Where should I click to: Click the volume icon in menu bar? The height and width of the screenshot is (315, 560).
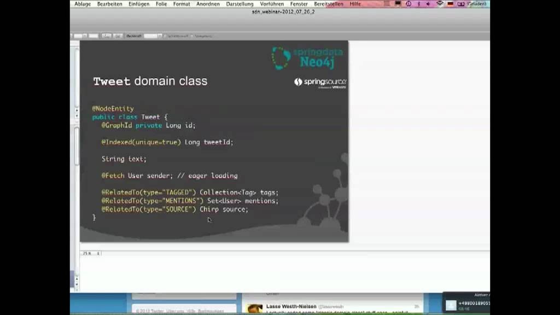tap(429, 4)
